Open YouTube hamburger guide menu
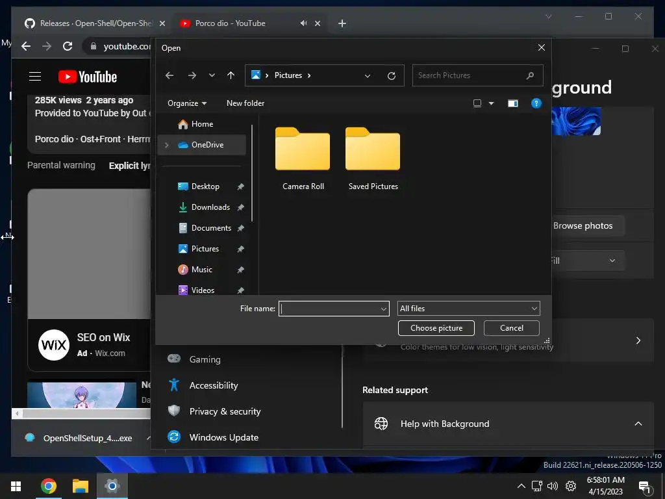The image size is (665, 499). (35, 77)
